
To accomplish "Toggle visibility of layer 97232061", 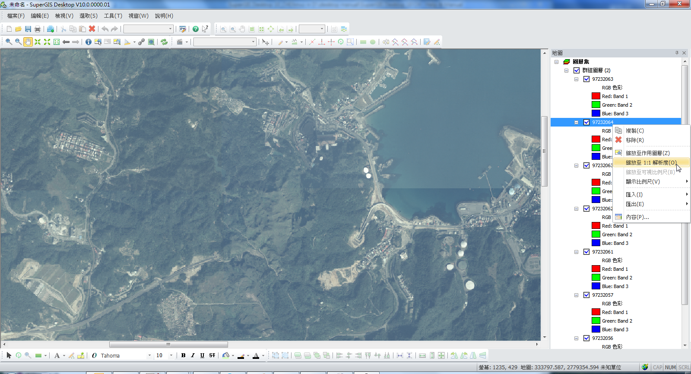I will coord(586,252).
